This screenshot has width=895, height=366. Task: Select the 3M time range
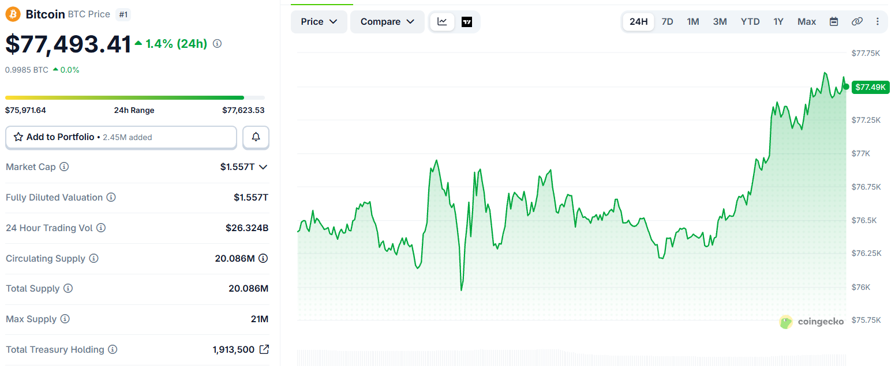(720, 22)
